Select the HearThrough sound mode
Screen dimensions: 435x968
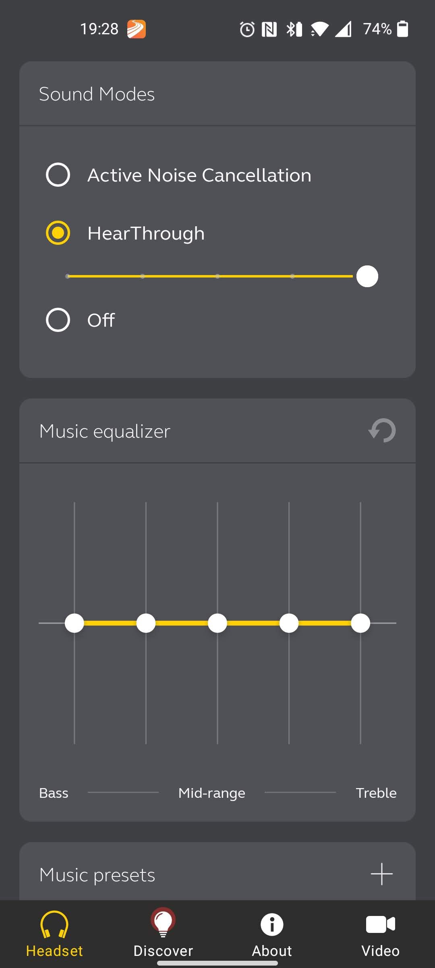click(58, 233)
